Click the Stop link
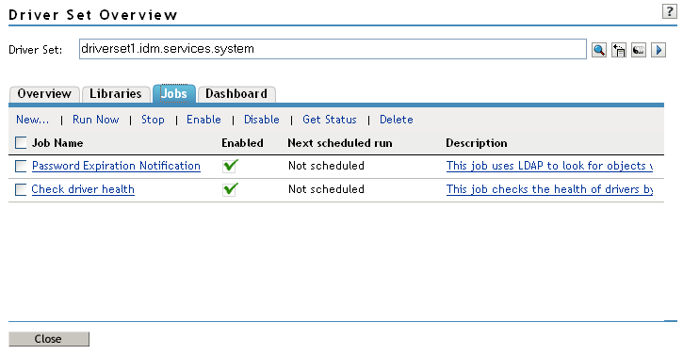The height and width of the screenshot is (355, 683). point(153,120)
